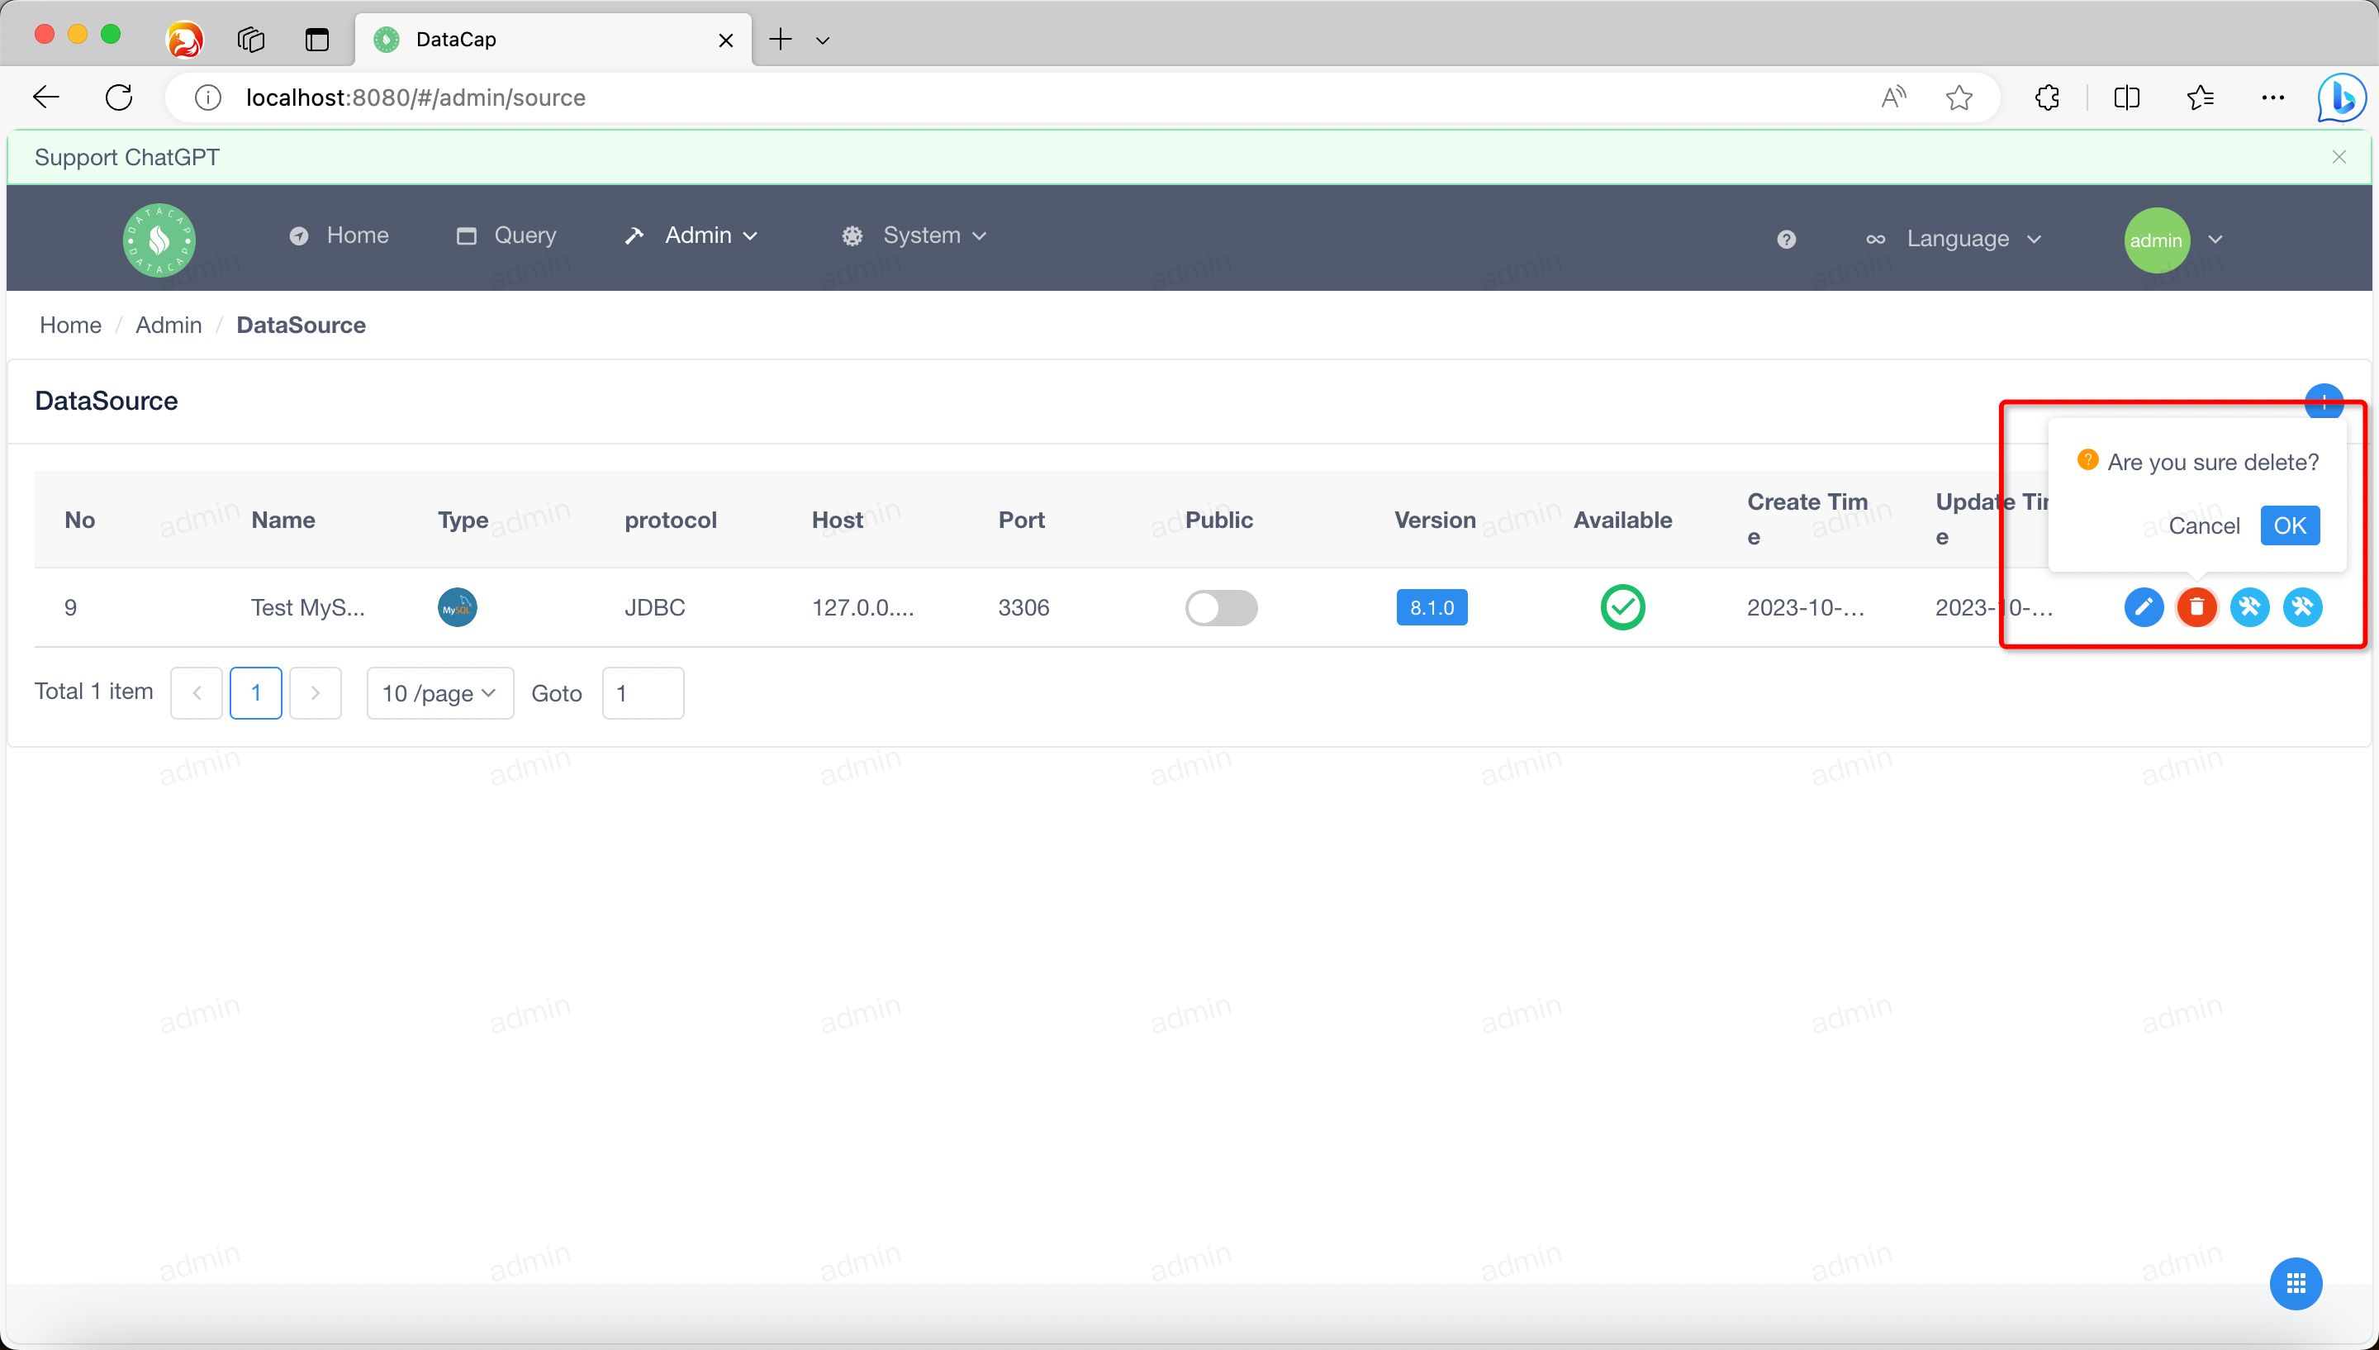Go to next page arrow

tap(315, 692)
